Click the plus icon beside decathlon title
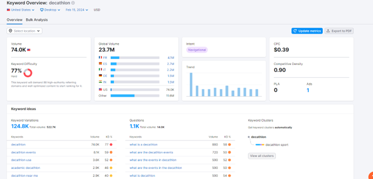373x179 pixels. [73, 3]
